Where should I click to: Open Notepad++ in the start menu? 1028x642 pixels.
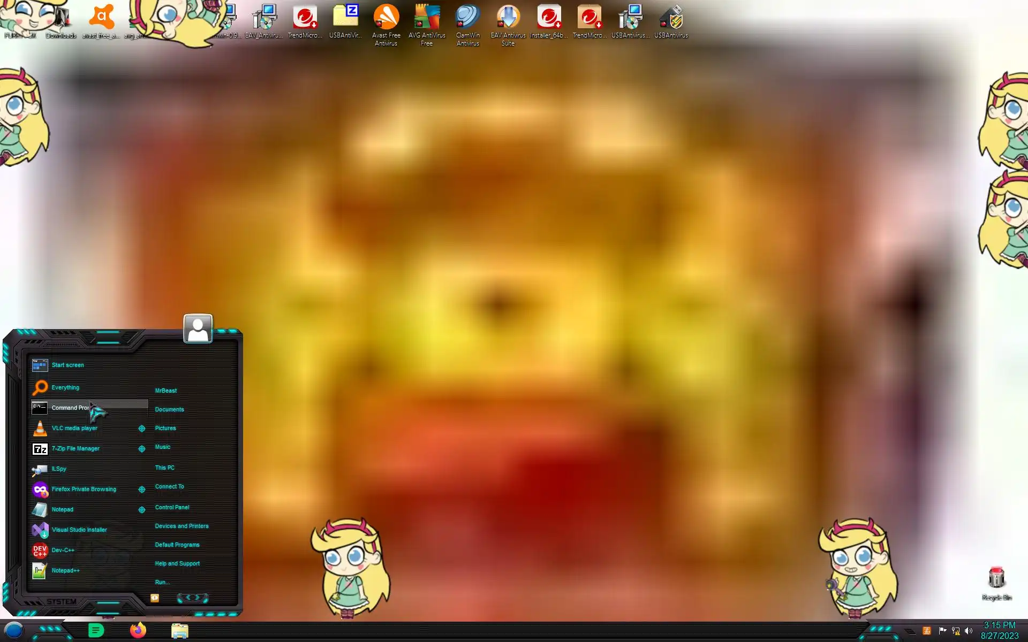click(x=65, y=570)
